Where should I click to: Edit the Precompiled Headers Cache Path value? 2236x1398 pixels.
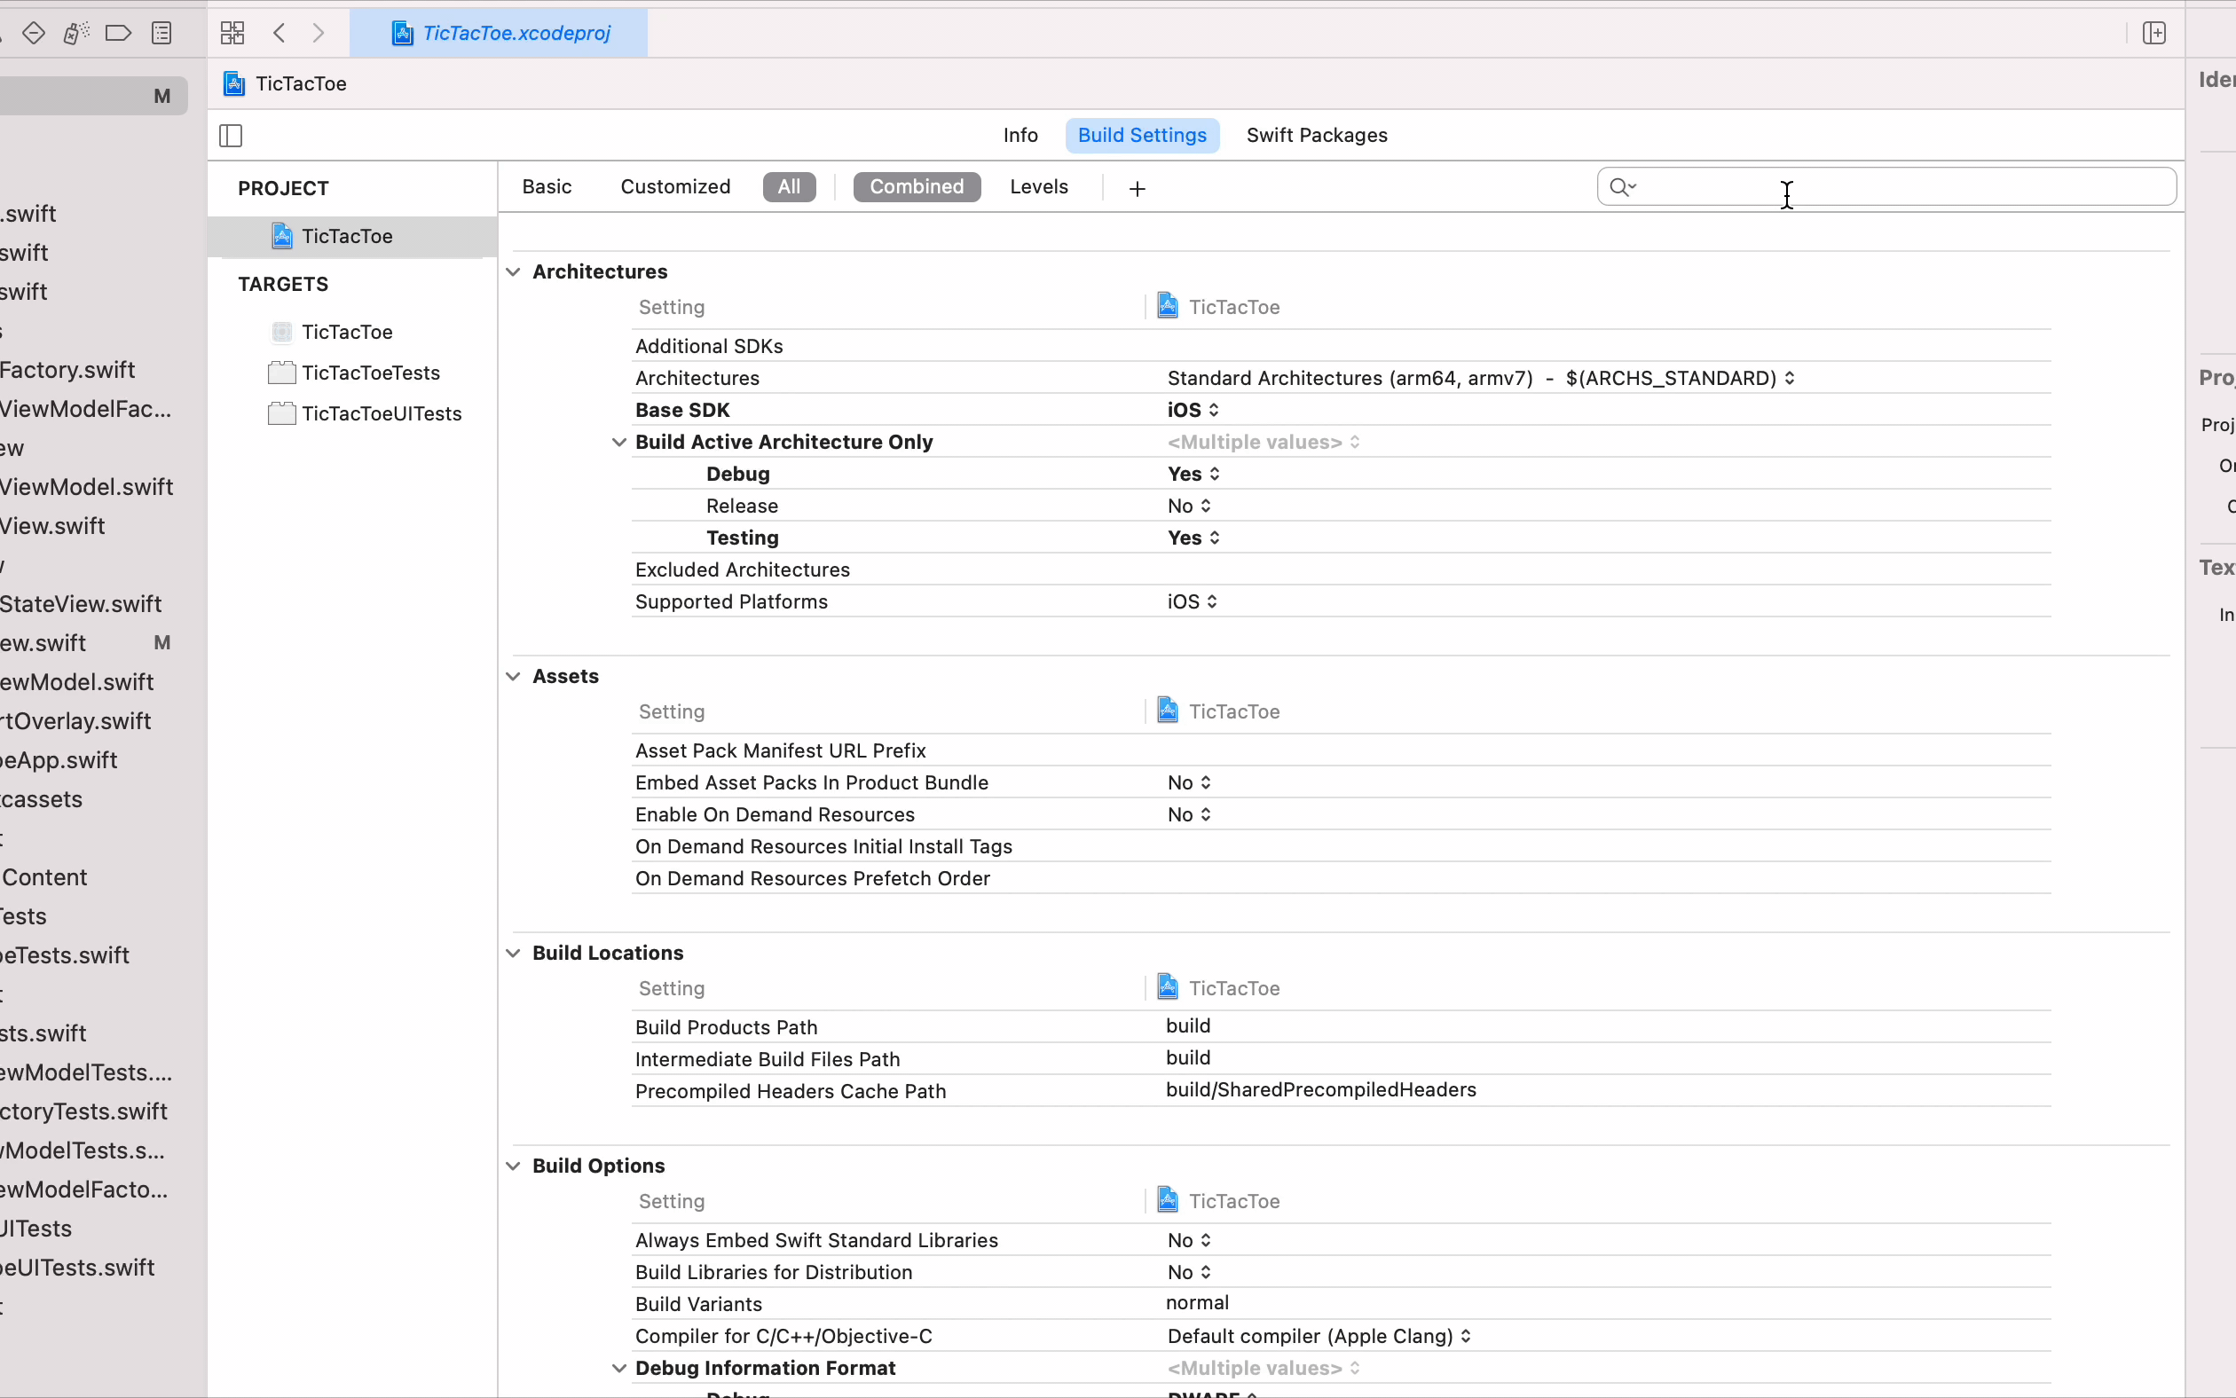click(1320, 1090)
